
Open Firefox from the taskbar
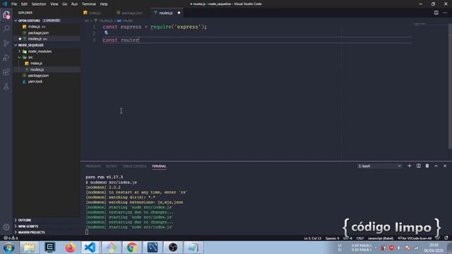[x=71, y=248]
